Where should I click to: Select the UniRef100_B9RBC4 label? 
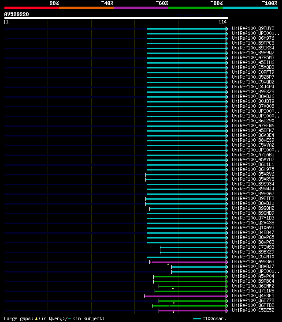253,281
